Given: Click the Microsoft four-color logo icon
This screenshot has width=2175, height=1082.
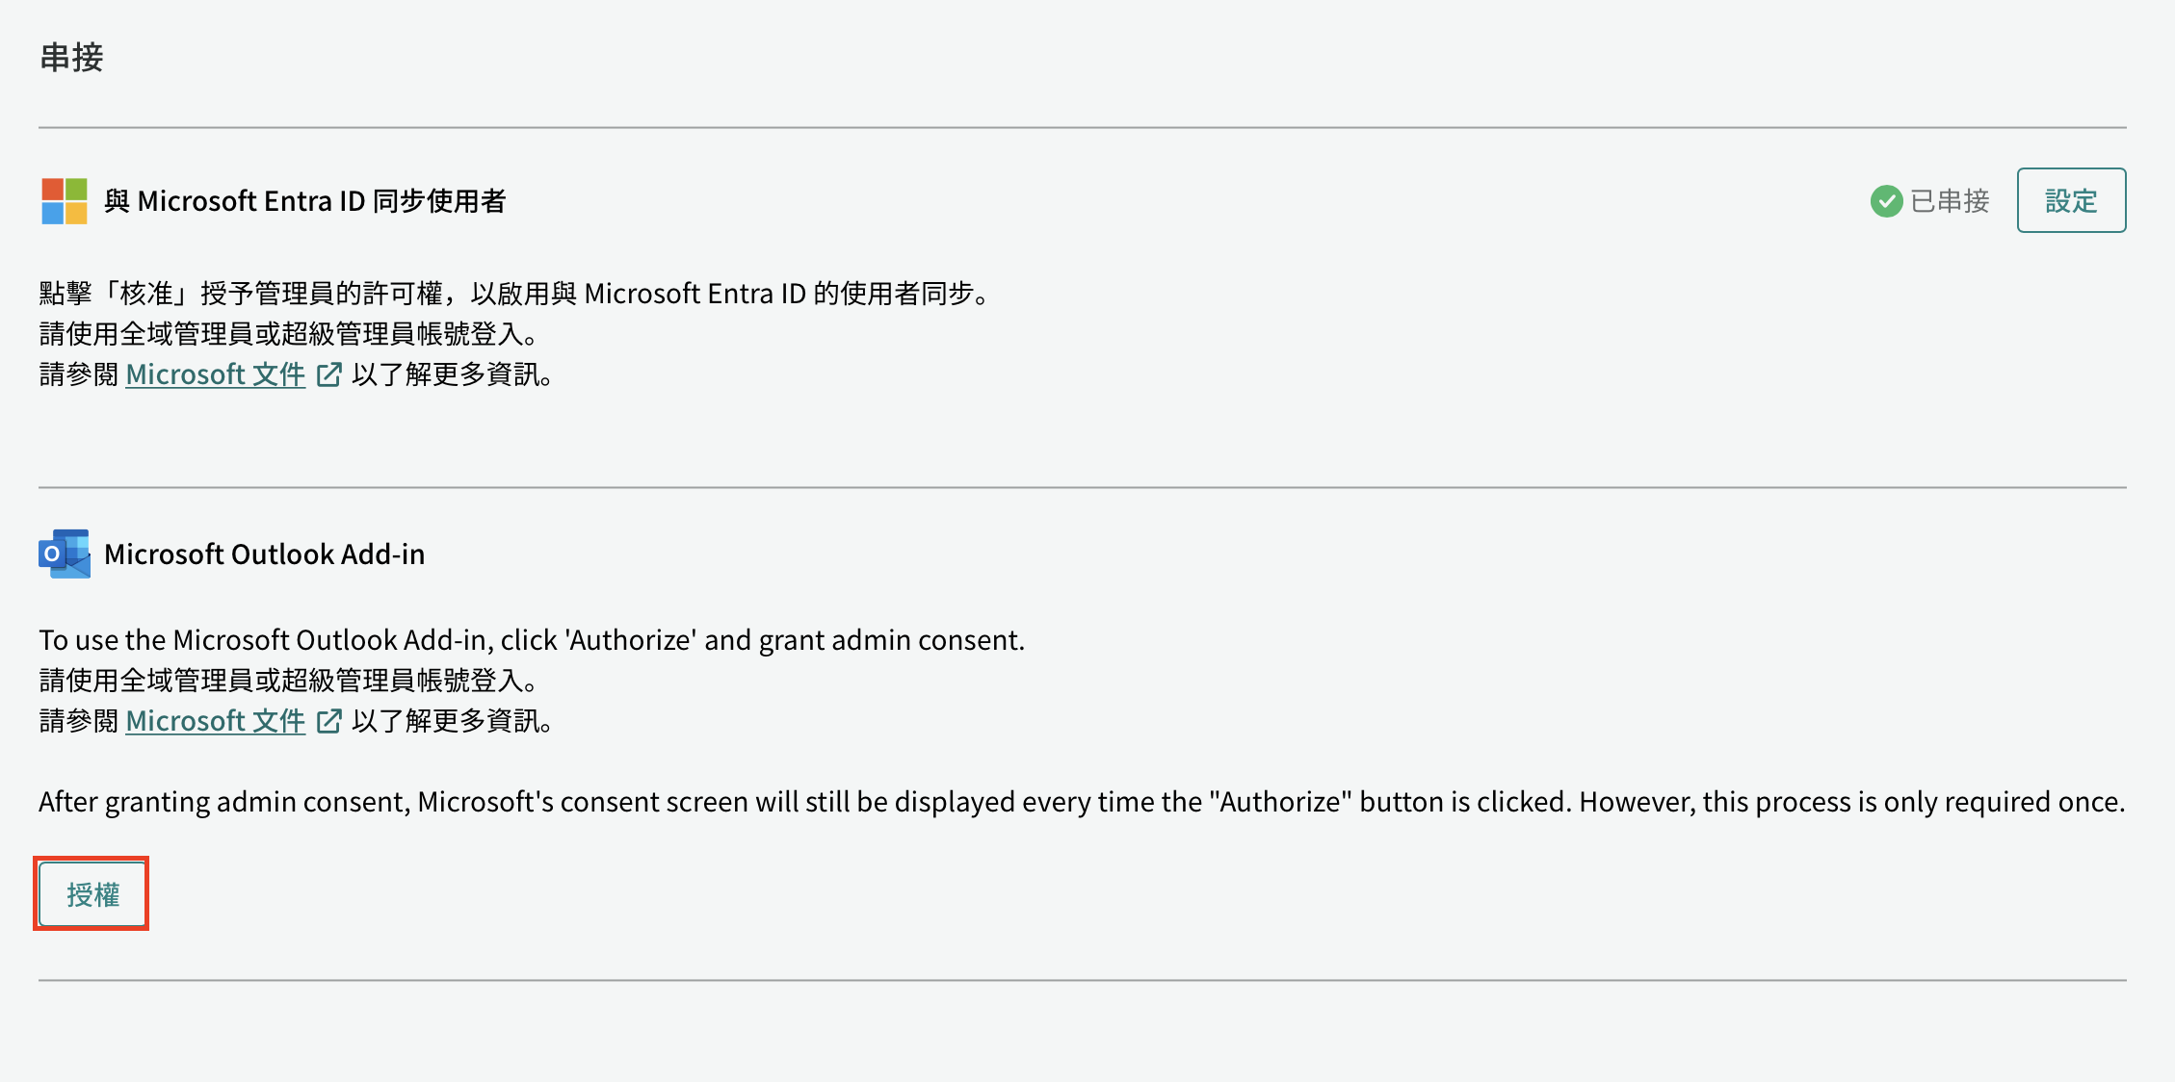Looking at the screenshot, I should point(65,201).
